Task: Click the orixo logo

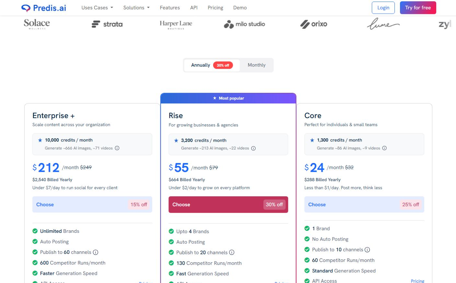Action: click(314, 24)
